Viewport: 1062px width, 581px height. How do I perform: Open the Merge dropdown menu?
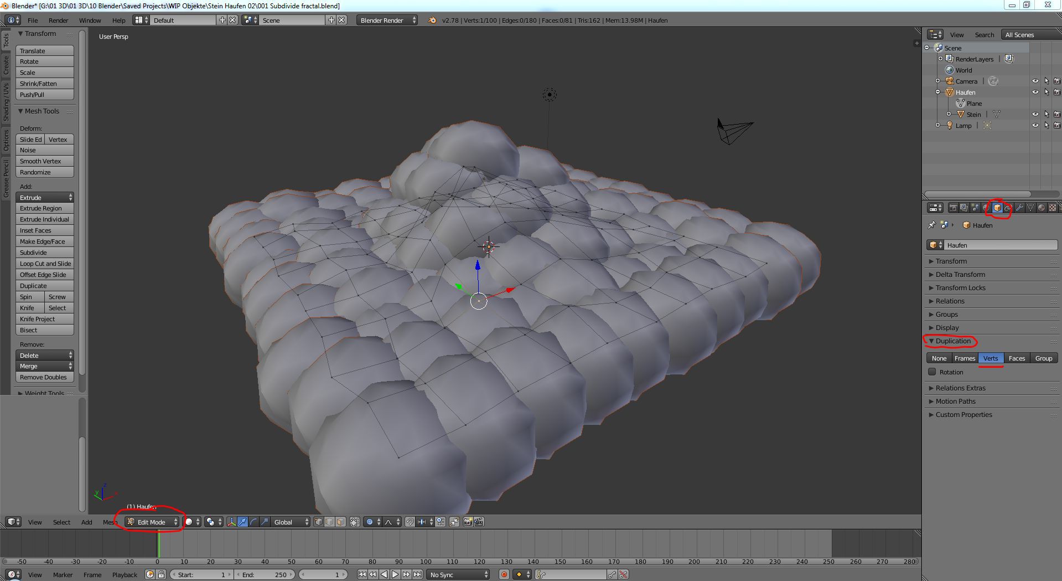coord(45,366)
